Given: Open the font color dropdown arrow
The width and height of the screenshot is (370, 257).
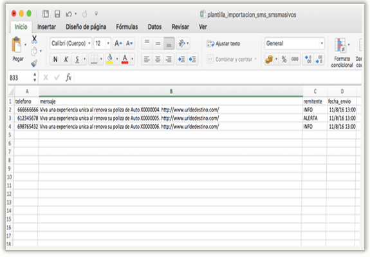Looking at the screenshot, I should pos(132,59).
